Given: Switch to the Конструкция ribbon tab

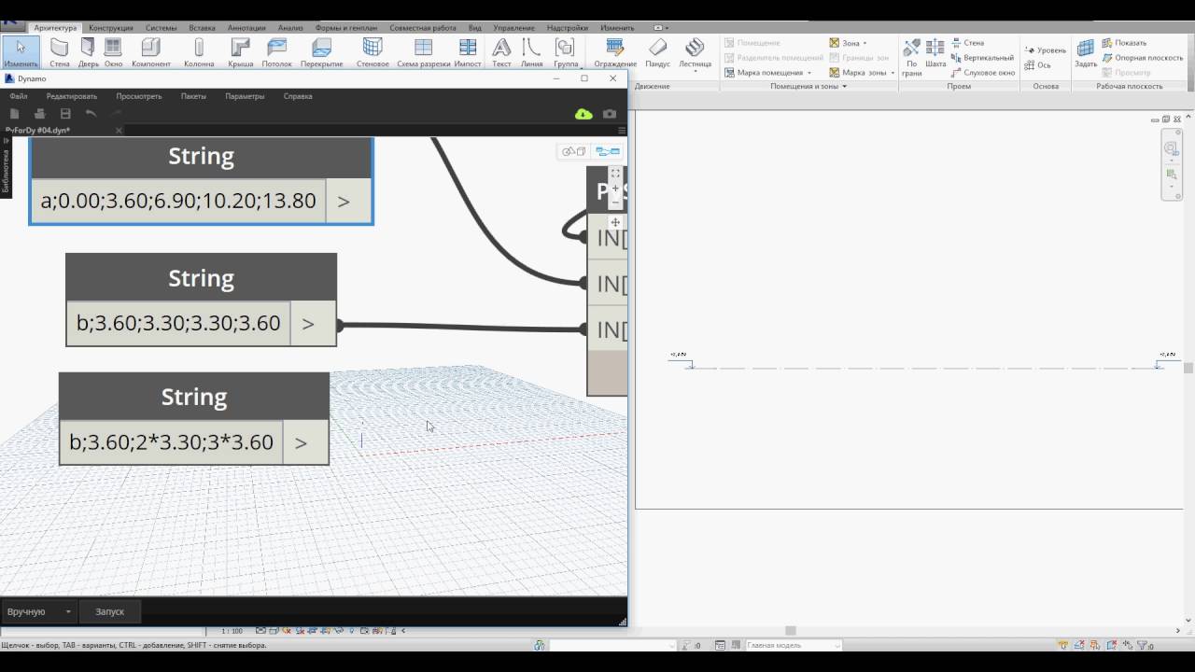Looking at the screenshot, I should pyautogui.click(x=110, y=28).
